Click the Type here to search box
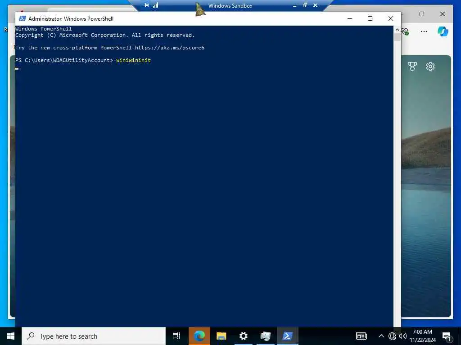The height and width of the screenshot is (345, 461). pyautogui.click(x=94, y=336)
